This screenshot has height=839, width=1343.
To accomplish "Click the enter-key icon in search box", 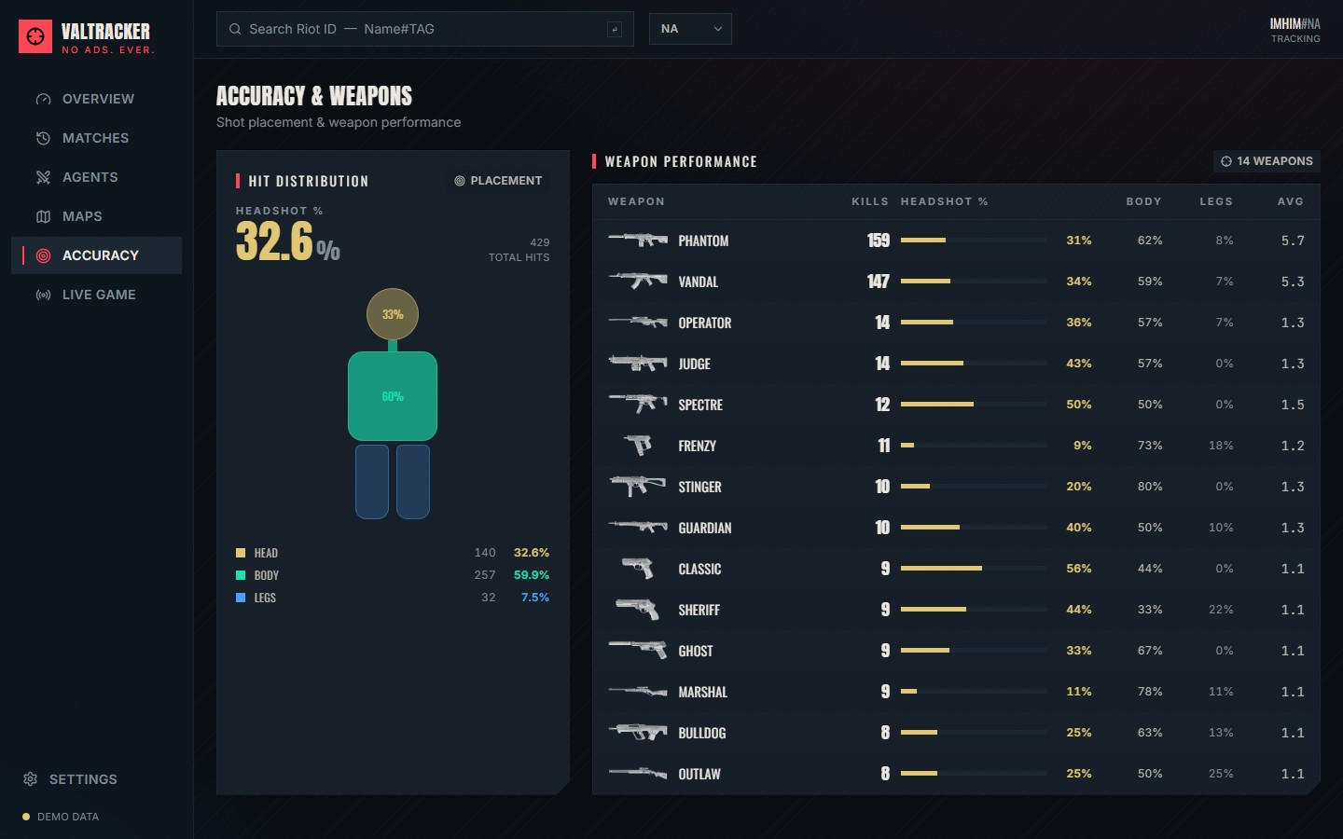I will click(x=615, y=29).
